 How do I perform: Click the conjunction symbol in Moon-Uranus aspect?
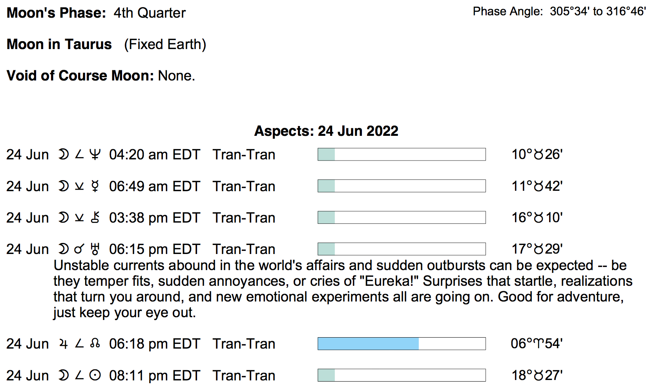pos(79,249)
